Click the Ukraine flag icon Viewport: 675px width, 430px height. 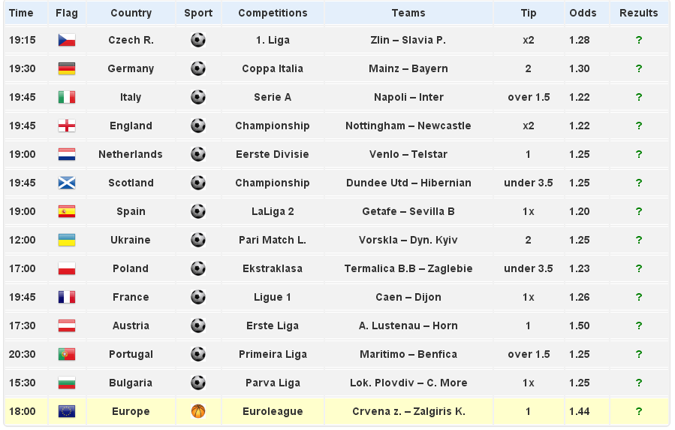click(67, 240)
